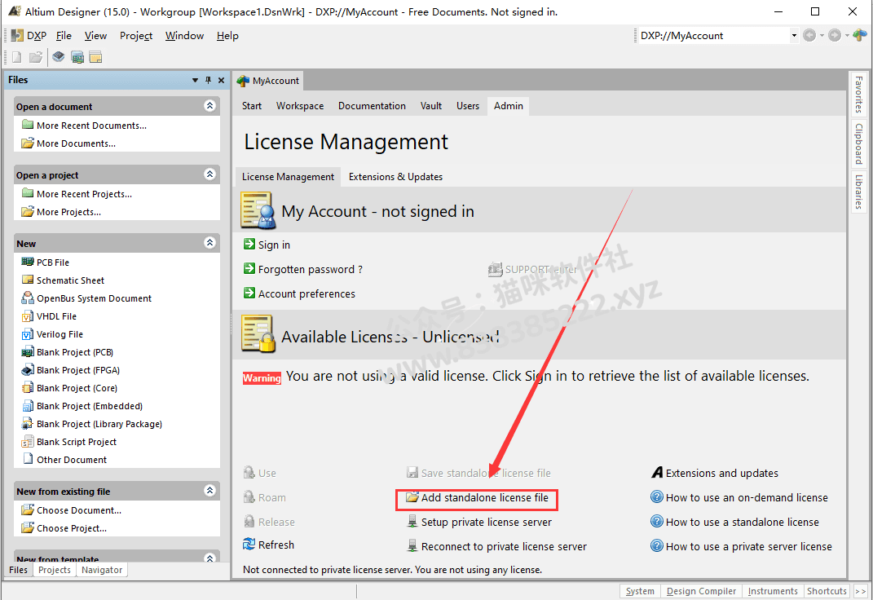This screenshot has height=600, width=873.
Task: Switch to the Navigator panel tab
Action: [x=102, y=570]
